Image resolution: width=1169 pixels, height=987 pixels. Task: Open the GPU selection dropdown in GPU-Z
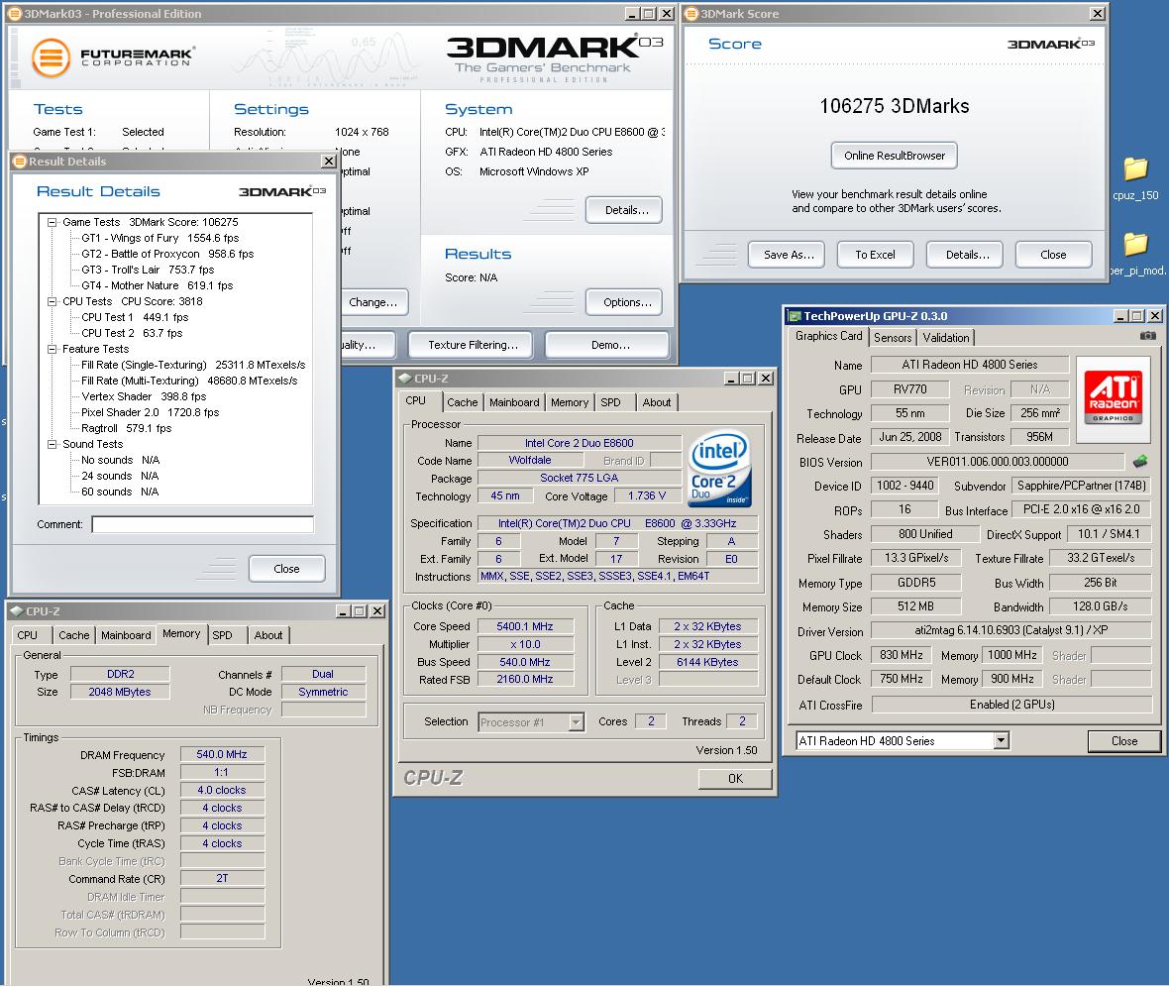tap(1002, 741)
